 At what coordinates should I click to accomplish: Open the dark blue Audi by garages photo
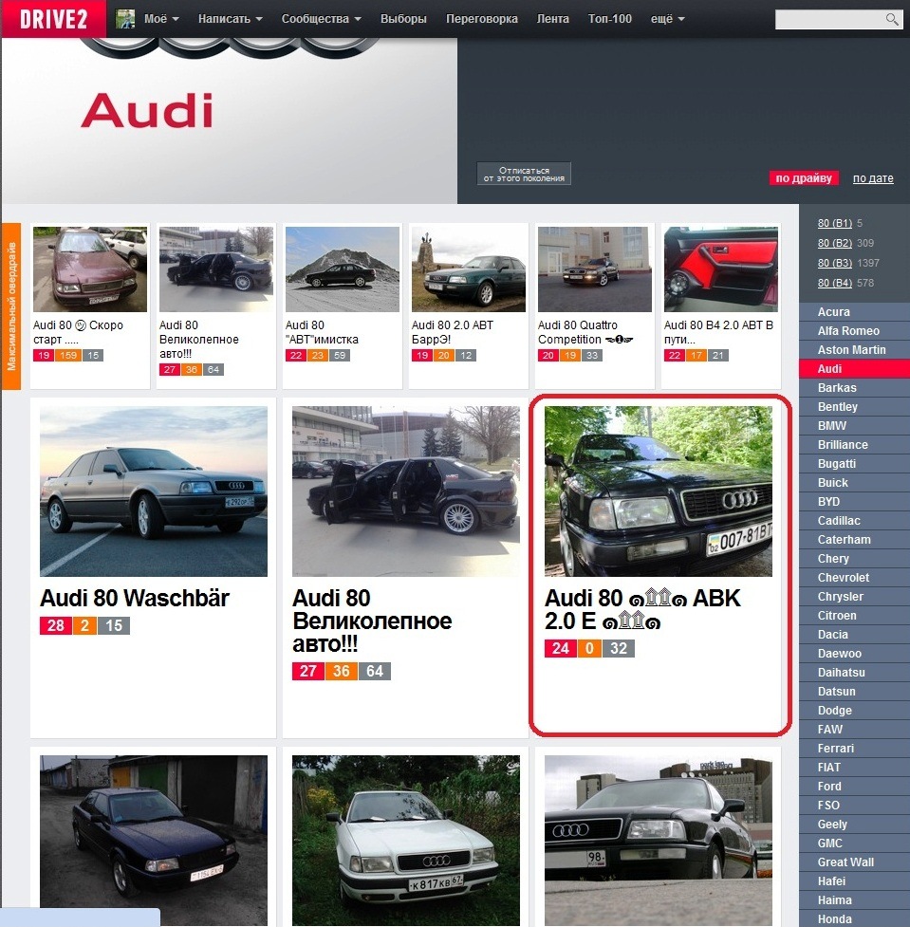[153, 841]
